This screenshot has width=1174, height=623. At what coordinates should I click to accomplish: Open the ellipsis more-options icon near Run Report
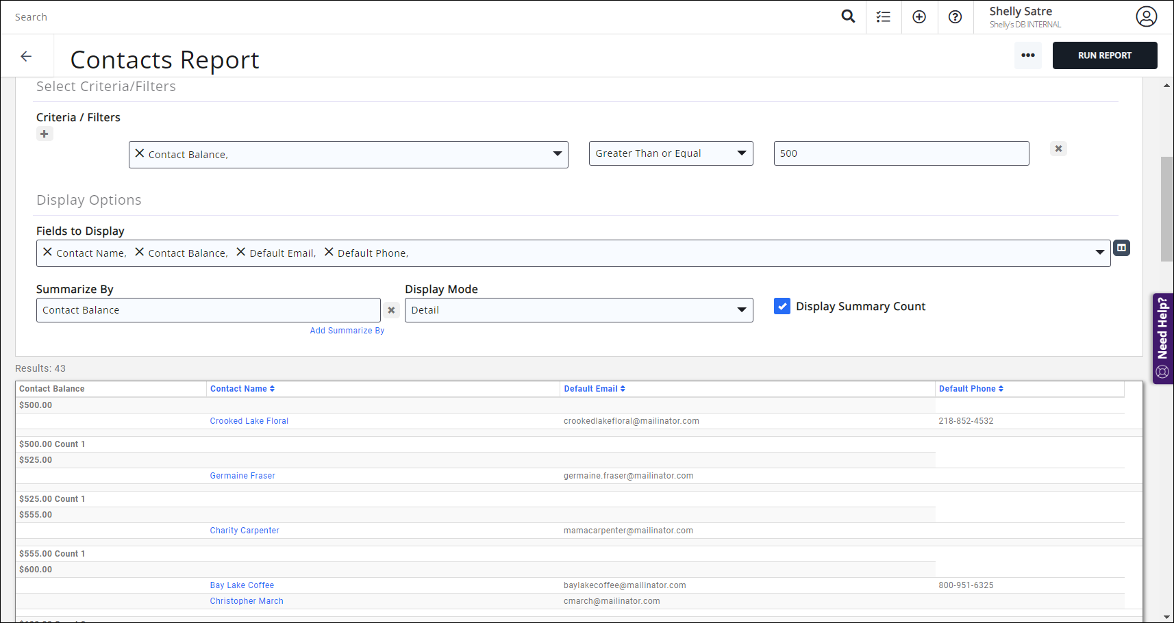1028,55
